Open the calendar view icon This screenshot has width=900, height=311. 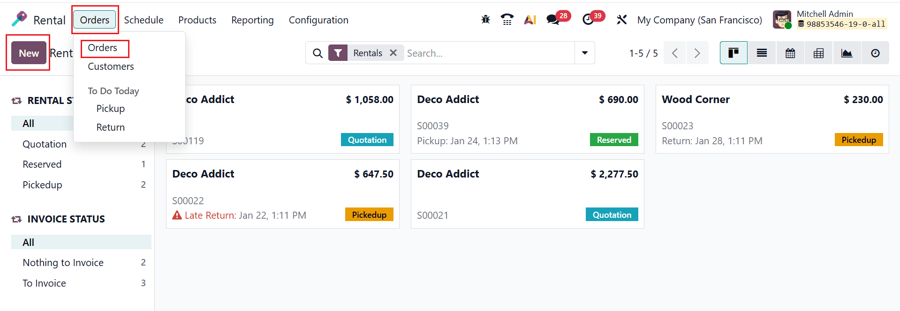(790, 52)
